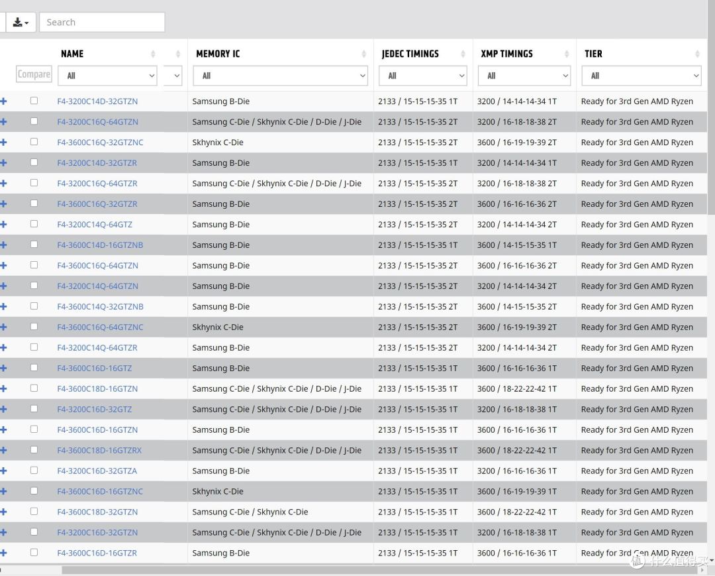Expand row details for F4-3200C14D-32GTZN
Image resolution: width=715 pixels, height=576 pixels.
[3, 101]
